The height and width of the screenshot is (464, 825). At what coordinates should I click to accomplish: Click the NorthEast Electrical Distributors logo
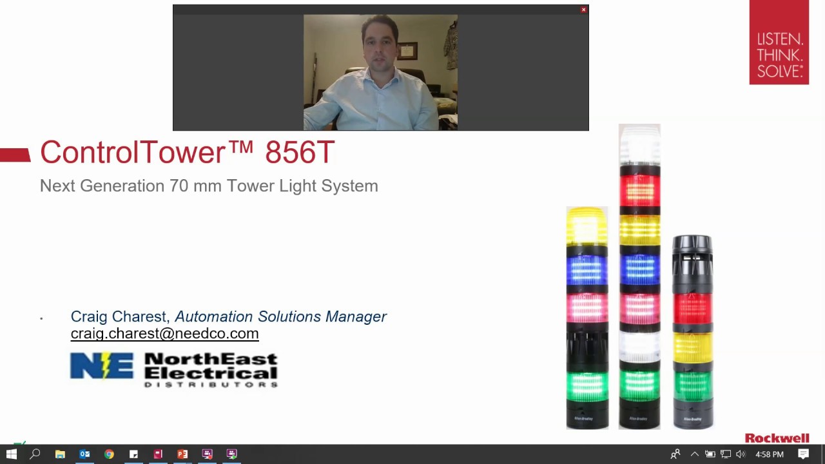click(x=174, y=369)
